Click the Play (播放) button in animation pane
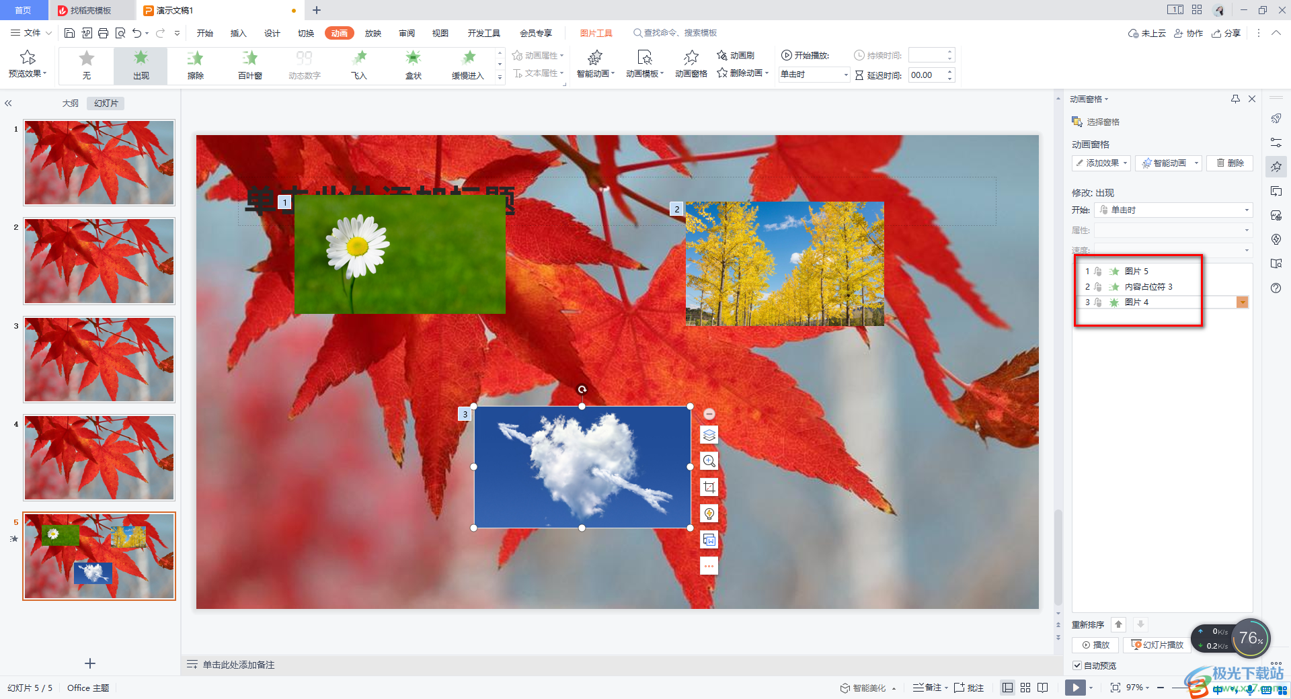 coord(1095,645)
